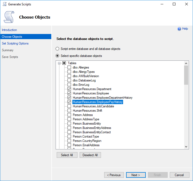
Task: Uncheck HumanResources.EmployeePayHistory checkbox
Action: (69, 102)
